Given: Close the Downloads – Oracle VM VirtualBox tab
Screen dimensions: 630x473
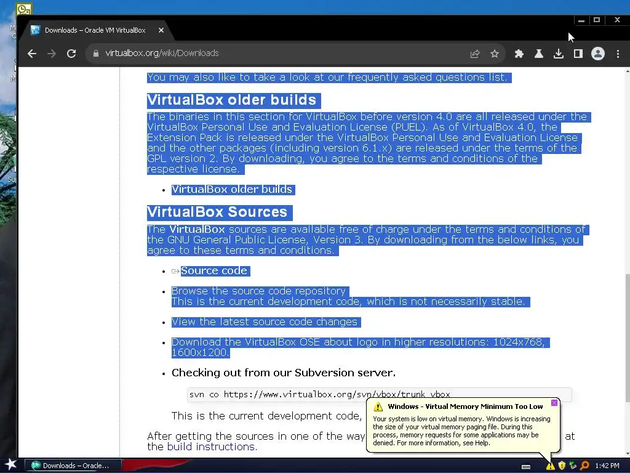Looking at the screenshot, I should [x=161, y=30].
